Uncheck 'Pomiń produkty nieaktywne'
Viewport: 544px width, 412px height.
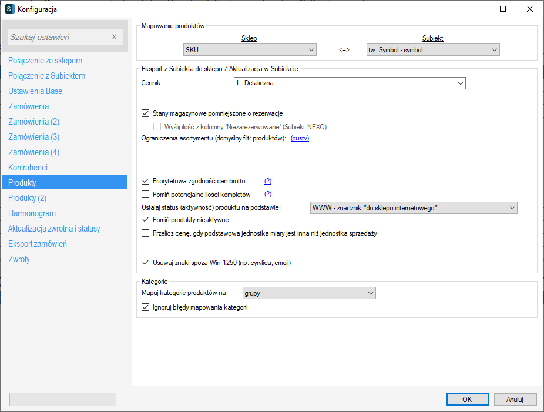[146, 220]
